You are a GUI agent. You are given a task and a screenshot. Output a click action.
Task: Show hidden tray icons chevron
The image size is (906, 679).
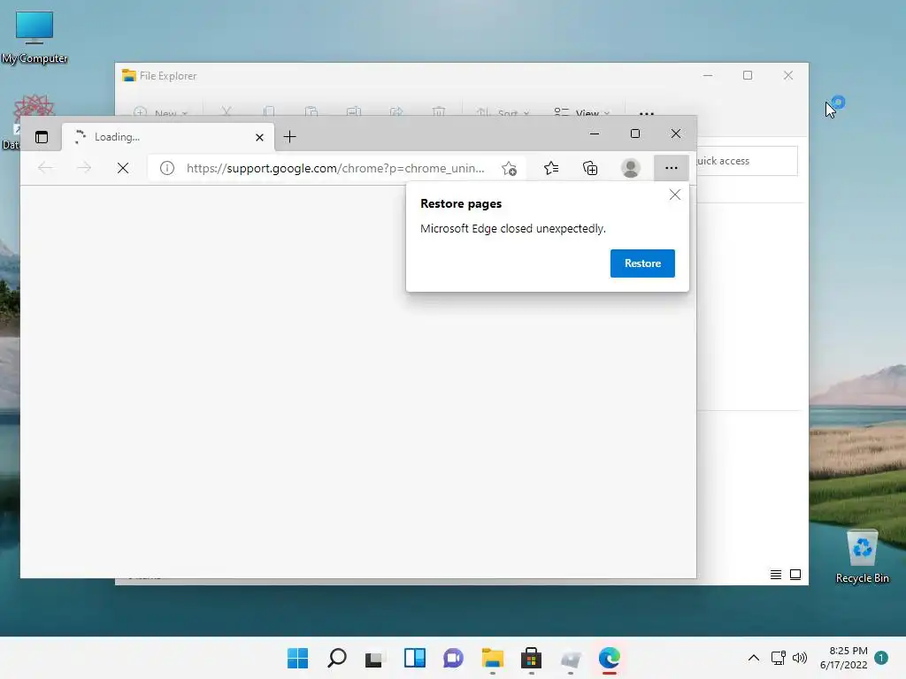(754, 658)
